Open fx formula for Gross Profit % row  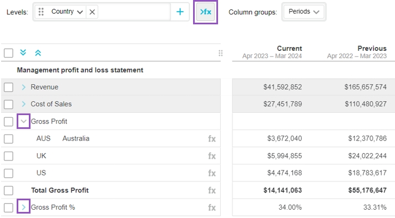pyautogui.click(x=212, y=207)
